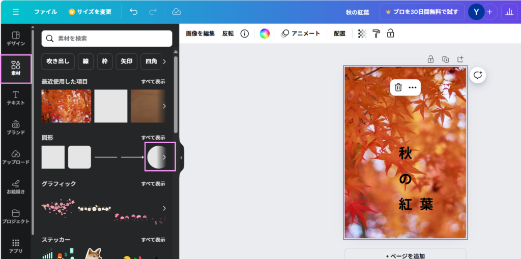Click the trash delete icon on image

tap(398, 87)
